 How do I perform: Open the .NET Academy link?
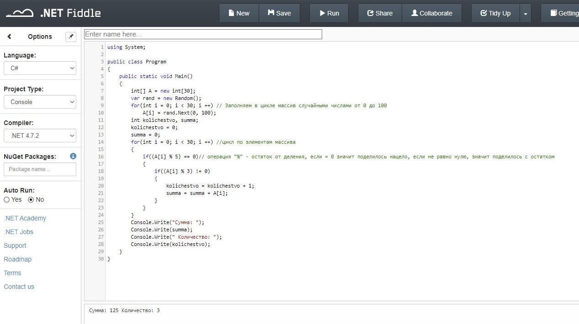(25, 218)
